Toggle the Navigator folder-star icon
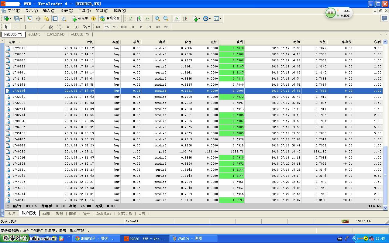Screen dimensions: 389x243 tap(46, 19)
